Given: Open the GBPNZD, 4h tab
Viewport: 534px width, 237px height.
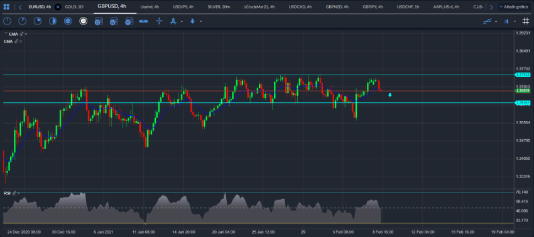Looking at the screenshot, I should pos(337,7).
